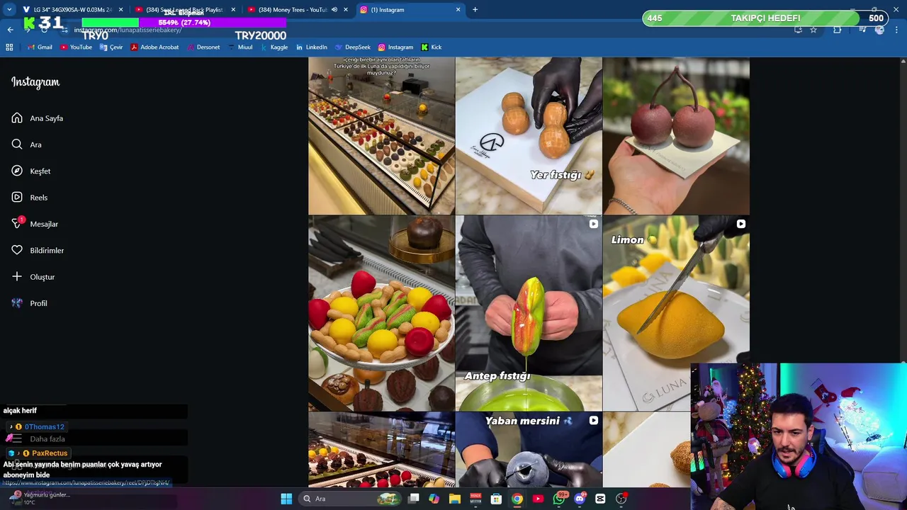Close the Instagram tab

click(458, 10)
